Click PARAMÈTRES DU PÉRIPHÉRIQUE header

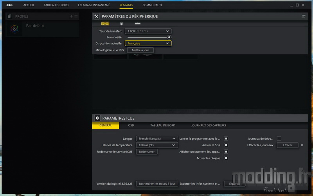130,16
